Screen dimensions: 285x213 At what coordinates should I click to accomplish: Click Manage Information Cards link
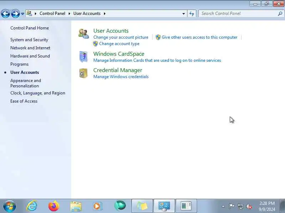pyautogui.click(x=157, y=60)
